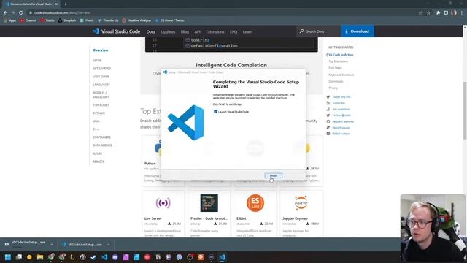Open the Channel bookmark

(x=28, y=20)
